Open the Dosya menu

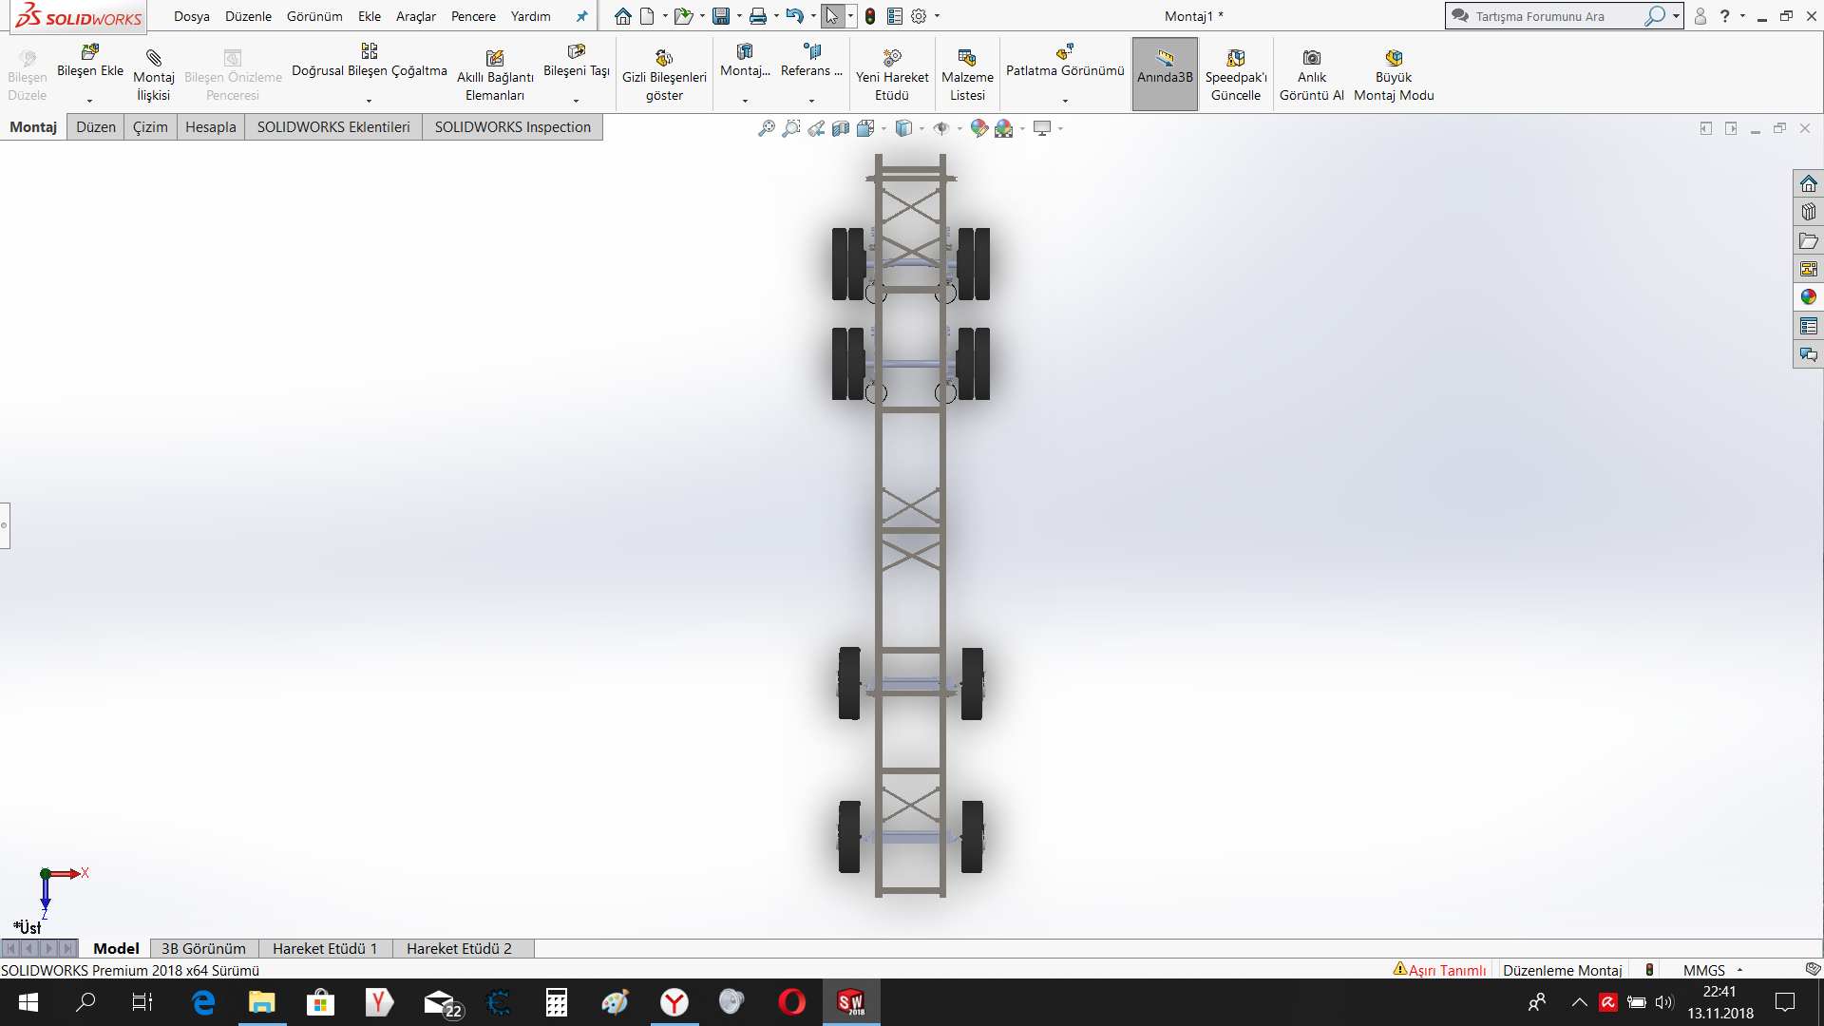pyautogui.click(x=191, y=16)
